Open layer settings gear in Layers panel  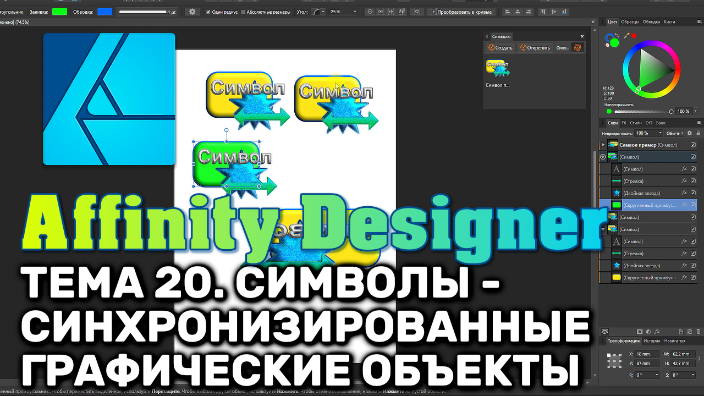coord(690,133)
